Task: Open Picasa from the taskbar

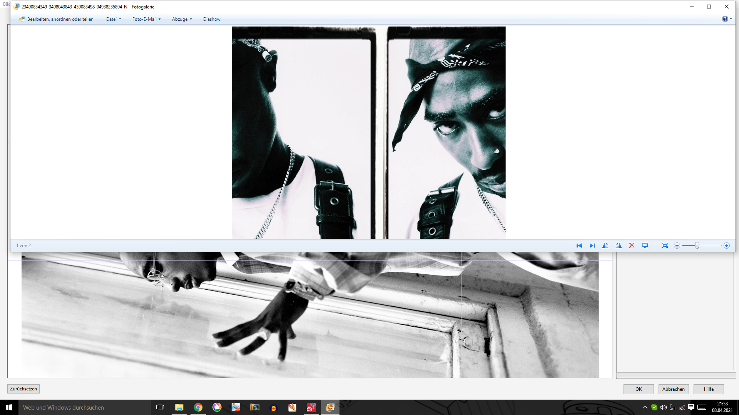Action: (217, 407)
